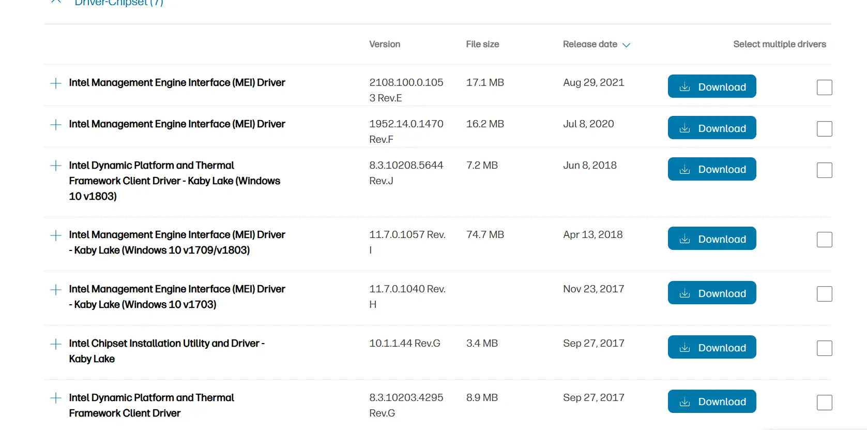Download the Nov 23, 2017 MEI driver

pos(712,293)
